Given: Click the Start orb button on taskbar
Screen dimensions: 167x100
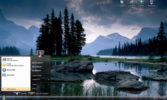Looking at the screenshot, I should pyautogui.click(x=4, y=98).
